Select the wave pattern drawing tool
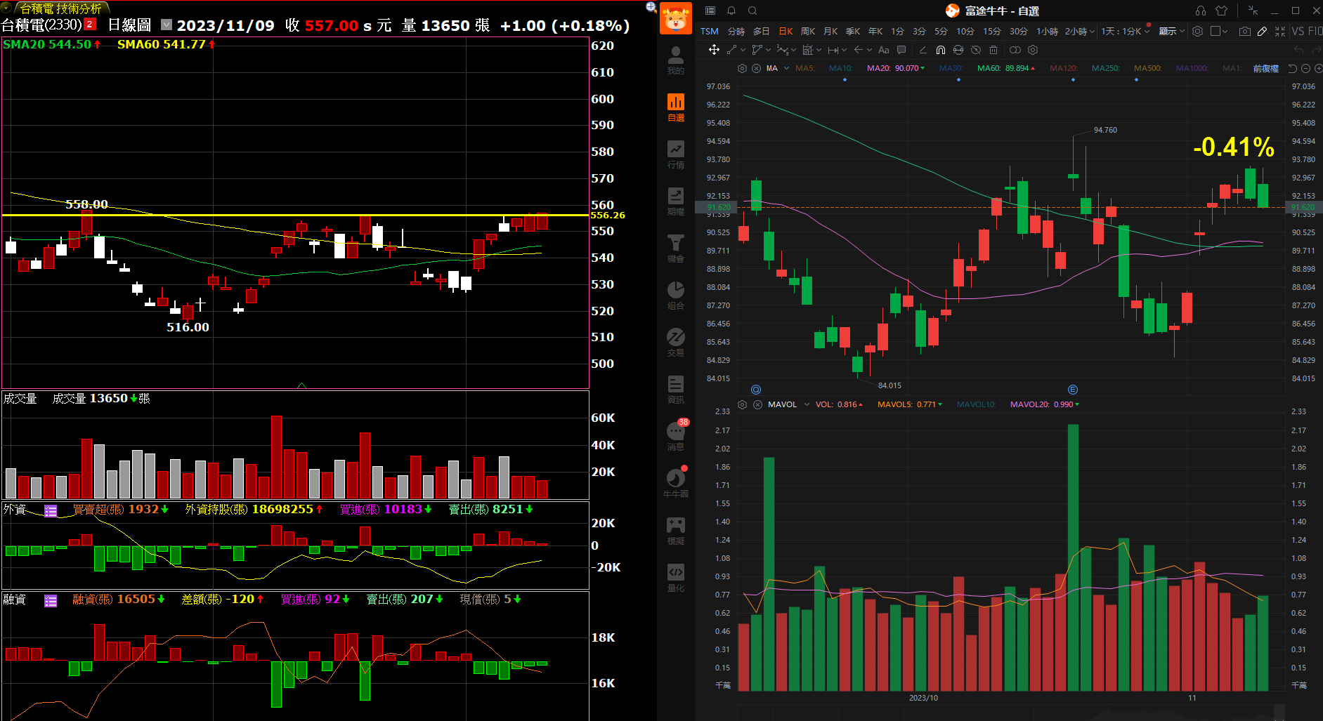The height and width of the screenshot is (721, 1323). click(x=782, y=50)
